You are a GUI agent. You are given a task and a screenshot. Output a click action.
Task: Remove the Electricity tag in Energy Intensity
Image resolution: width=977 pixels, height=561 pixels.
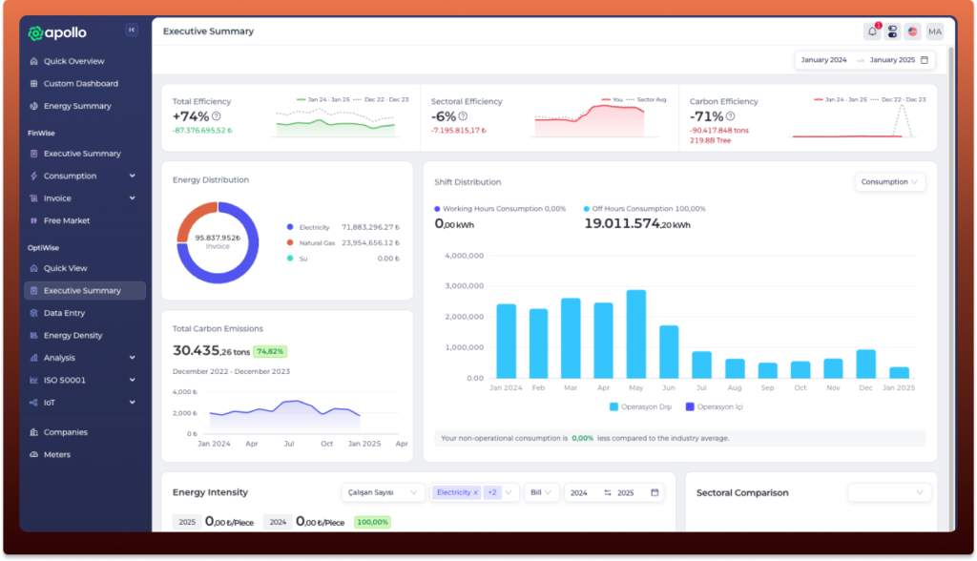[x=475, y=492]
